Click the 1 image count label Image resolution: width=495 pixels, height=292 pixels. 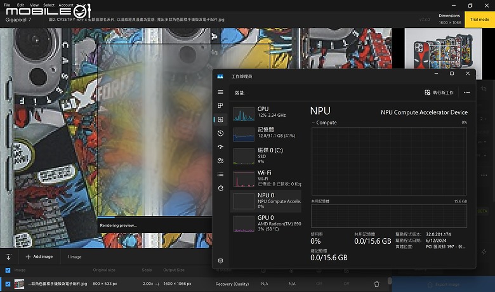coord(74,257)
